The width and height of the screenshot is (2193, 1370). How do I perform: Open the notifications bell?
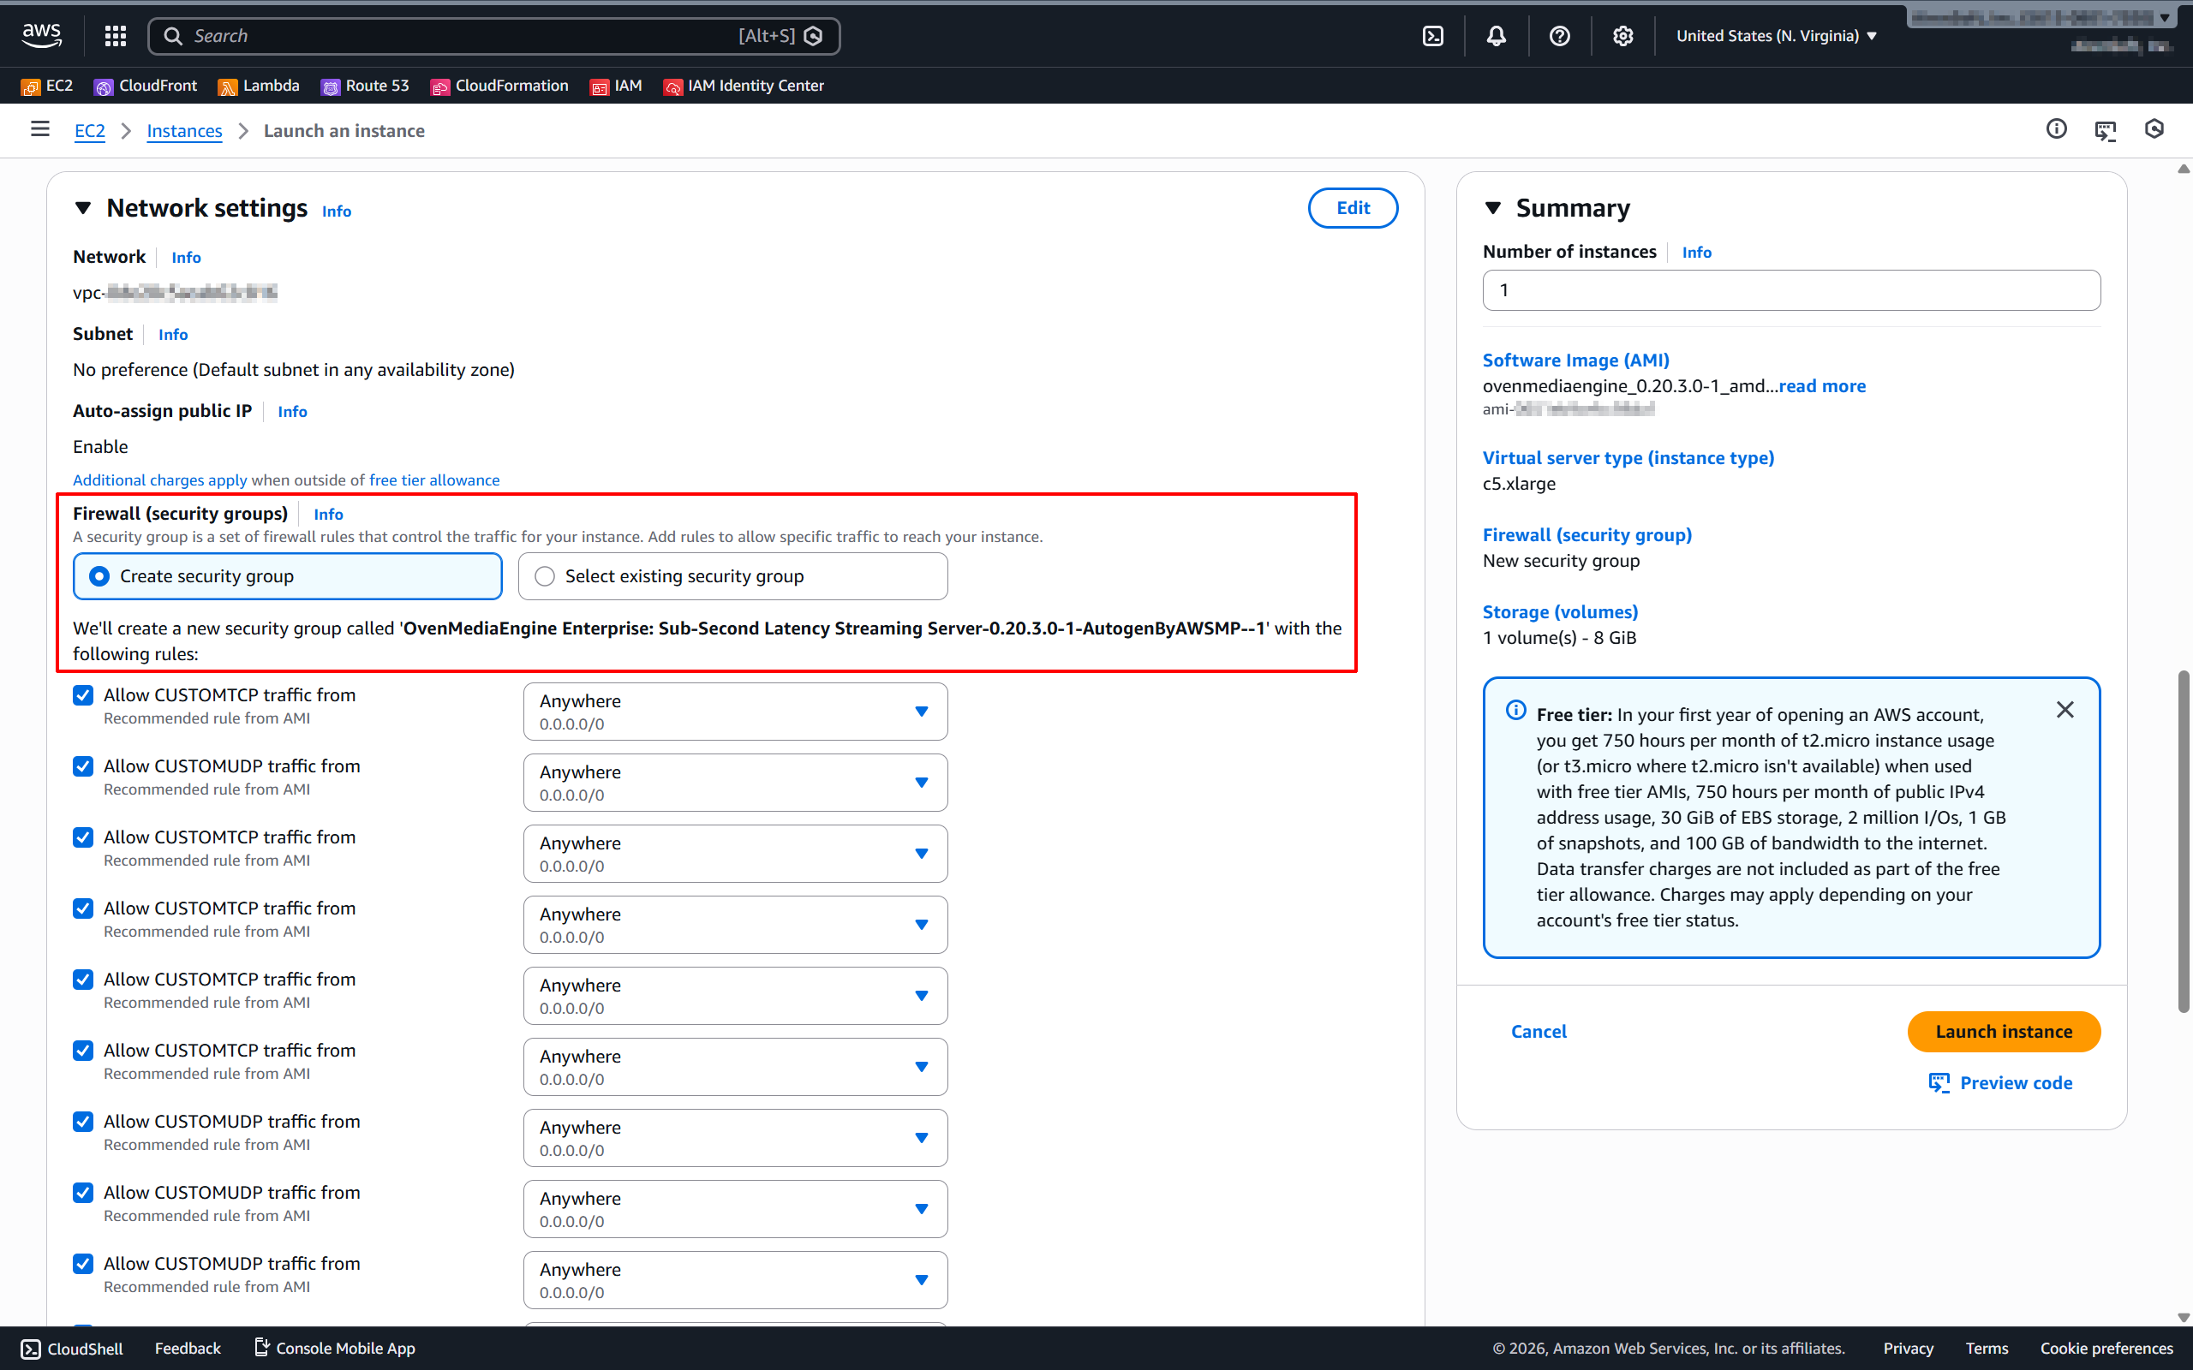1497,36
